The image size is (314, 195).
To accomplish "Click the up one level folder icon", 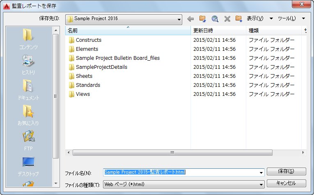I will (203, 19).
